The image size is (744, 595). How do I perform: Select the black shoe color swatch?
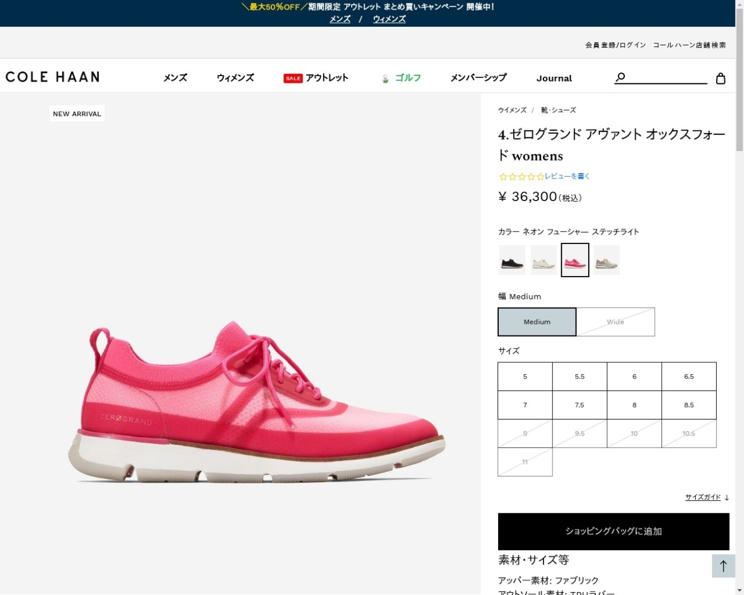click(512, 260)
